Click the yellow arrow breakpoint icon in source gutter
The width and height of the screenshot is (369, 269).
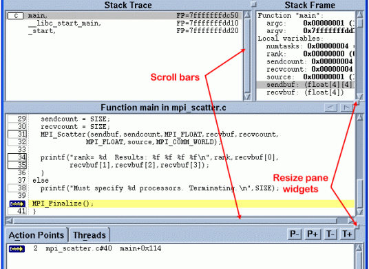coord(17,203)
